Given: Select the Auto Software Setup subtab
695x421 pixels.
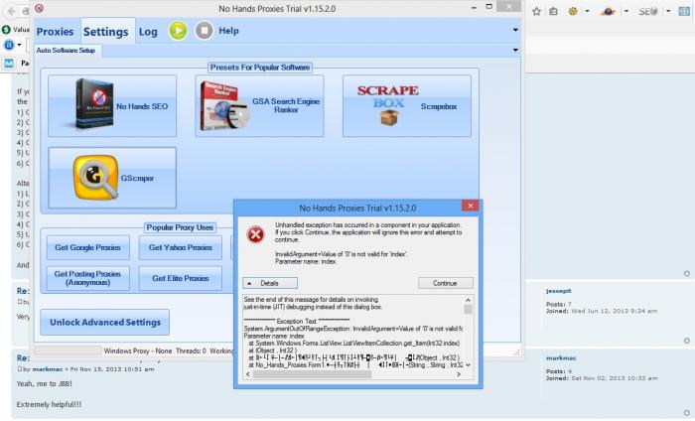Looking at the screenshot, I should click(67, 51).
